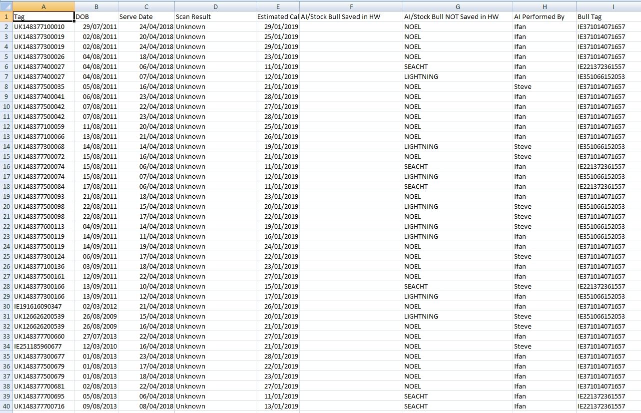
Task: Click the Select All corner of the sheet
Action: click(x=6, y=6)
